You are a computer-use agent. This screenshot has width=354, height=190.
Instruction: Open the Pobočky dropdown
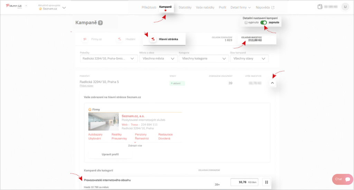tap(107, 59)
